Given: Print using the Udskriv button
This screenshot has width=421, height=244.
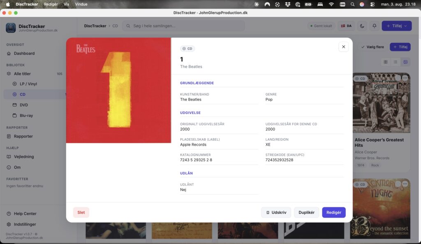Looking at the screenshot, I should [276, 212].
